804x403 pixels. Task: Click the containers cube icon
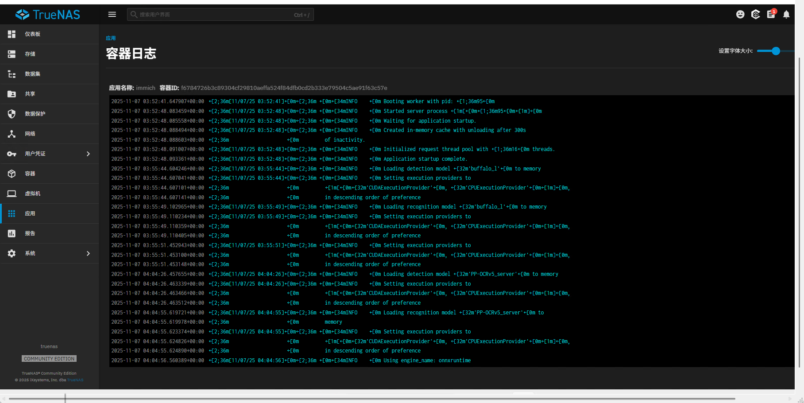12,174
